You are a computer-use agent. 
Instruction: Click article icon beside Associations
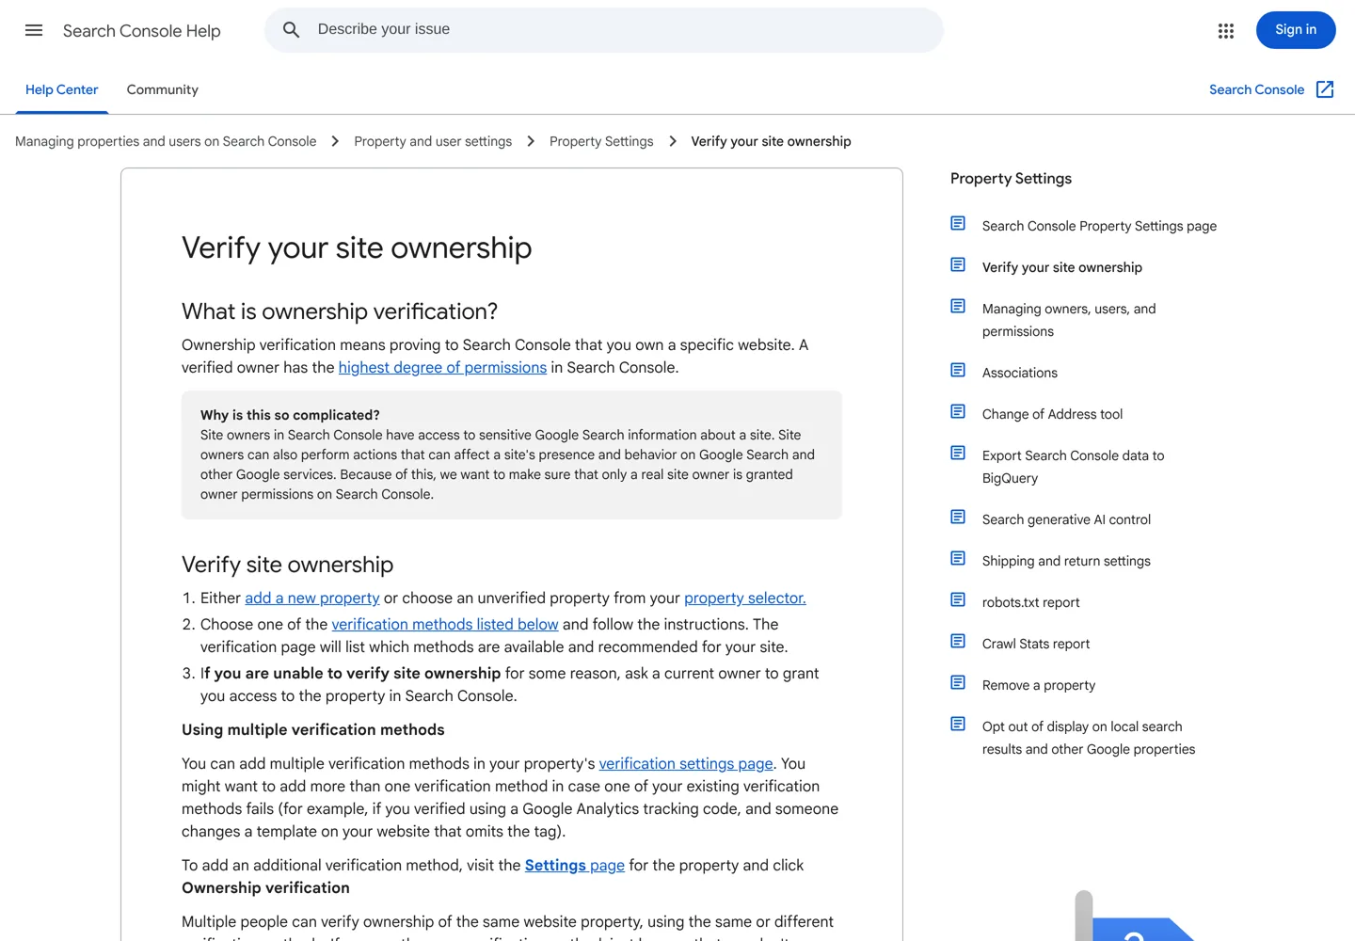pyautogui.click(x=958, y=370)
